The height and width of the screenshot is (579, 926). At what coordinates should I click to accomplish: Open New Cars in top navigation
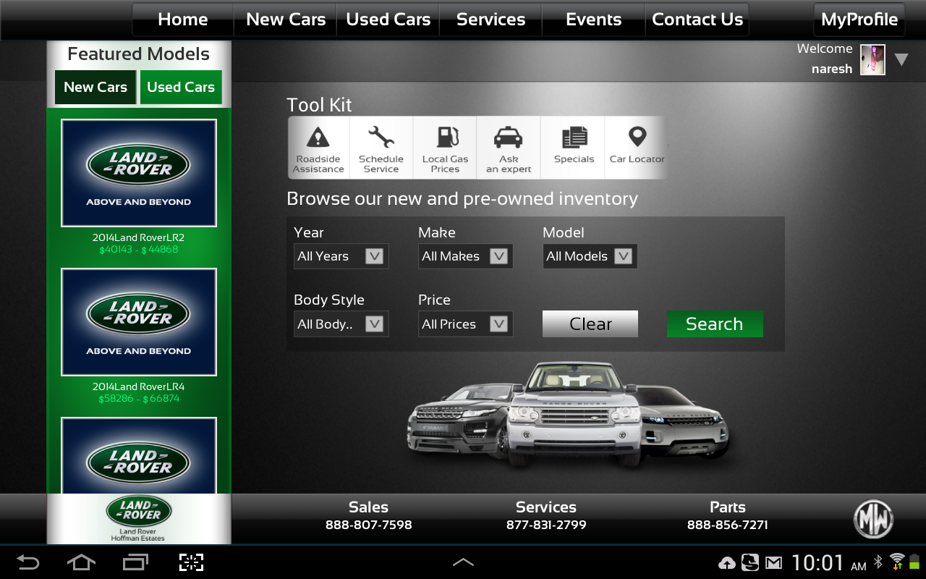286,20
